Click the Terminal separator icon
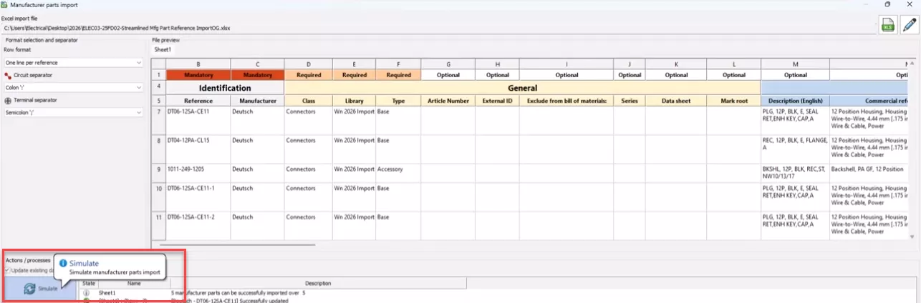 7,101
